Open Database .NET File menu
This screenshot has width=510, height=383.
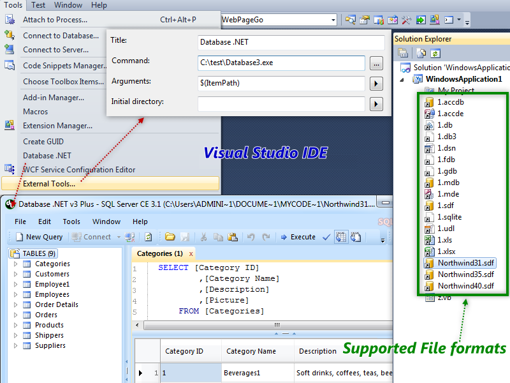click(x=20, y=222)
